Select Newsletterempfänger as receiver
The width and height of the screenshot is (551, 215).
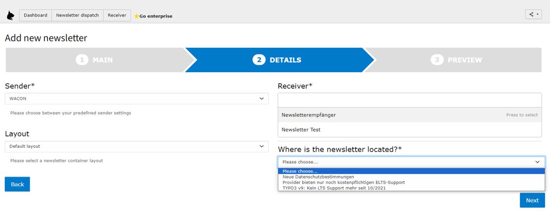pyautogui.click(x=309, y=115)
